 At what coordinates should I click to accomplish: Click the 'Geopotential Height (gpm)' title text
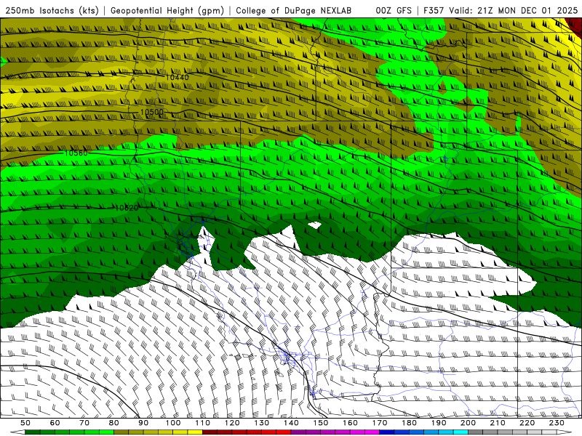point(167,10)
